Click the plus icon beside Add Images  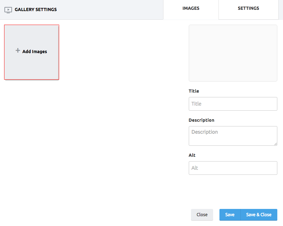pos(18,50)
